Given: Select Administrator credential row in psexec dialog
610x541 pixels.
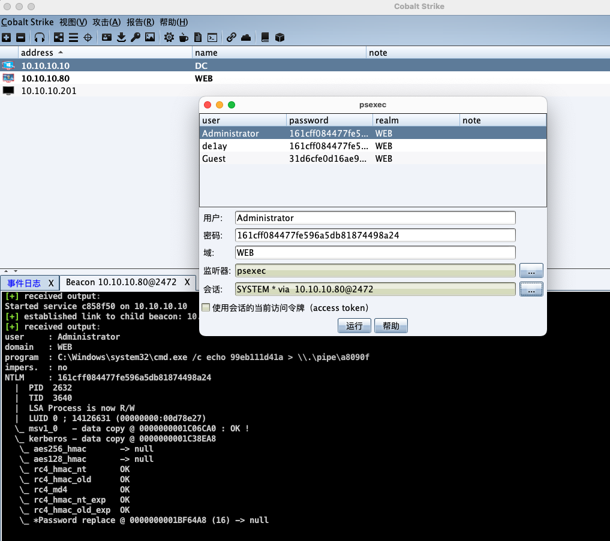Looking at the screenshot, I should (372, 134).
